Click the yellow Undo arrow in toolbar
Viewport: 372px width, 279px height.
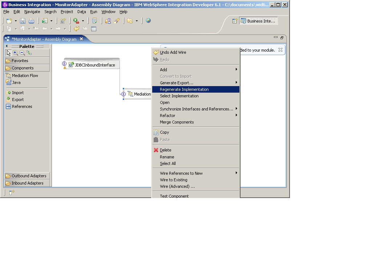[x=76, y=29]
